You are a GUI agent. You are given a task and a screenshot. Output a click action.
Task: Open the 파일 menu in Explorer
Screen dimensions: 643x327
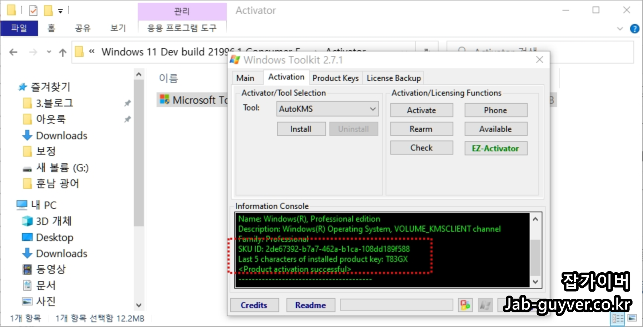point(19,28)
